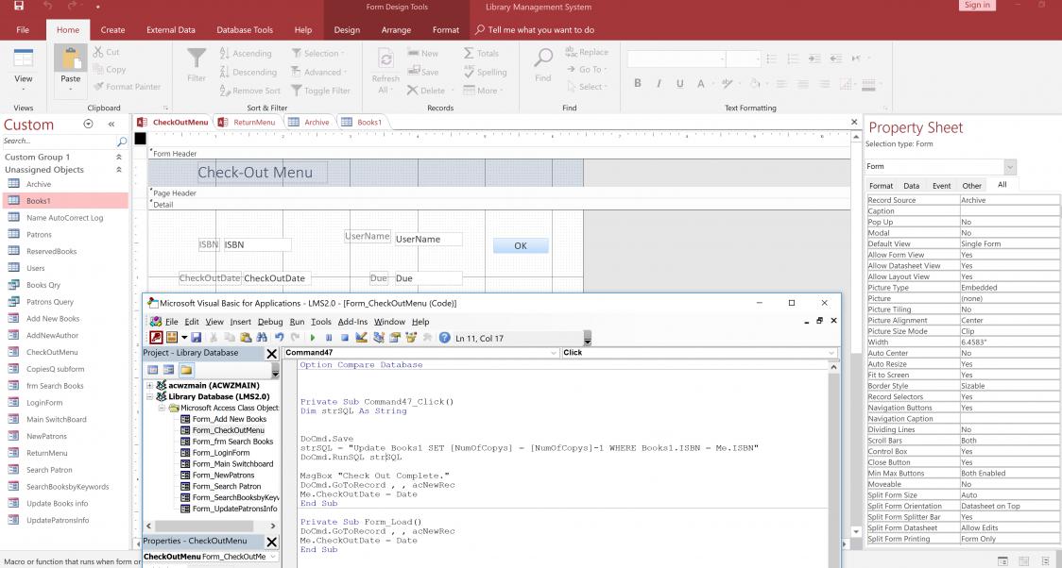The image size is (1062, 568).
Task: Expand the acwzmain project node
Action: tap(149, 385)
